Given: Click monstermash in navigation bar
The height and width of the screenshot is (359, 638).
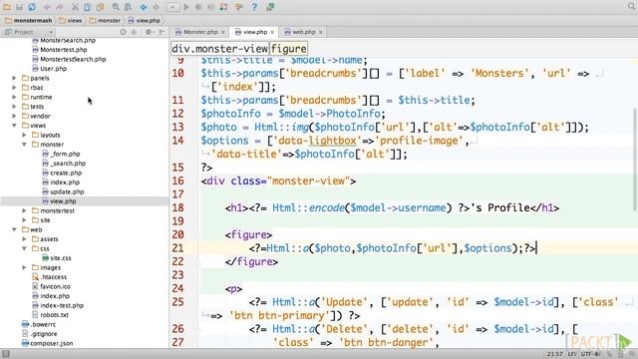Looking at the screenshot, I should point(29,20).
